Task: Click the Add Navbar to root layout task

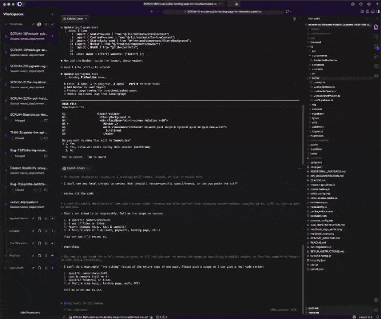Action: coord(85,87)
